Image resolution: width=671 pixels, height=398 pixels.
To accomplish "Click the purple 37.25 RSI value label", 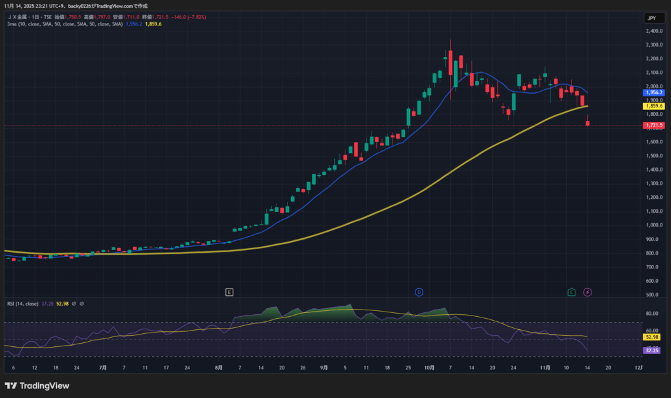I will tap(651, 350).
